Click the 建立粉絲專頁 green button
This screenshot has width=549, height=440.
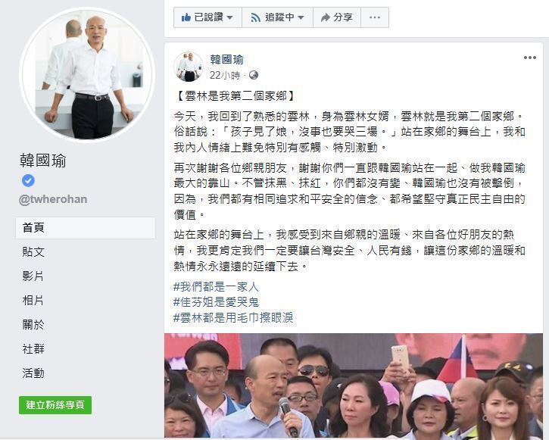pos(55,405)
